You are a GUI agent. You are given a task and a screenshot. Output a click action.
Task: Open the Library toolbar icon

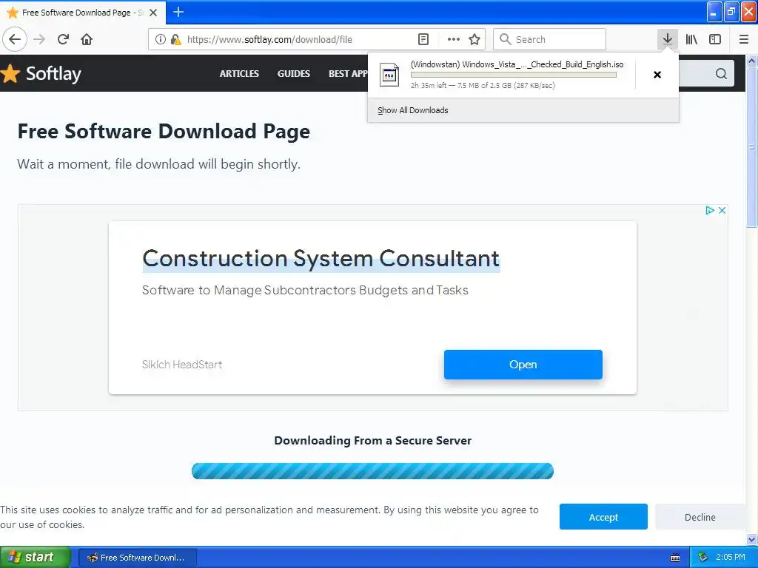tap(691, 39)
